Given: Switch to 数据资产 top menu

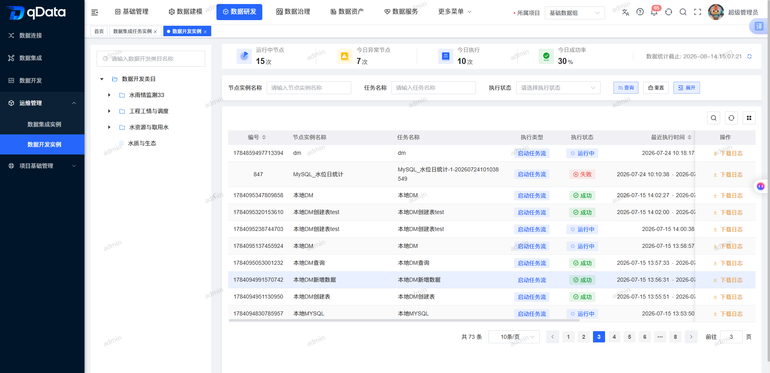Looking at the screenshot, I should tap(347, 12).
